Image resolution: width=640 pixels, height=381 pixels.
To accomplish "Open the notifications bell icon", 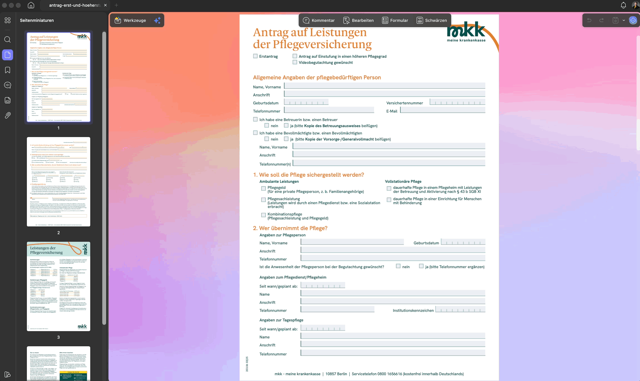I will [623, 5].
